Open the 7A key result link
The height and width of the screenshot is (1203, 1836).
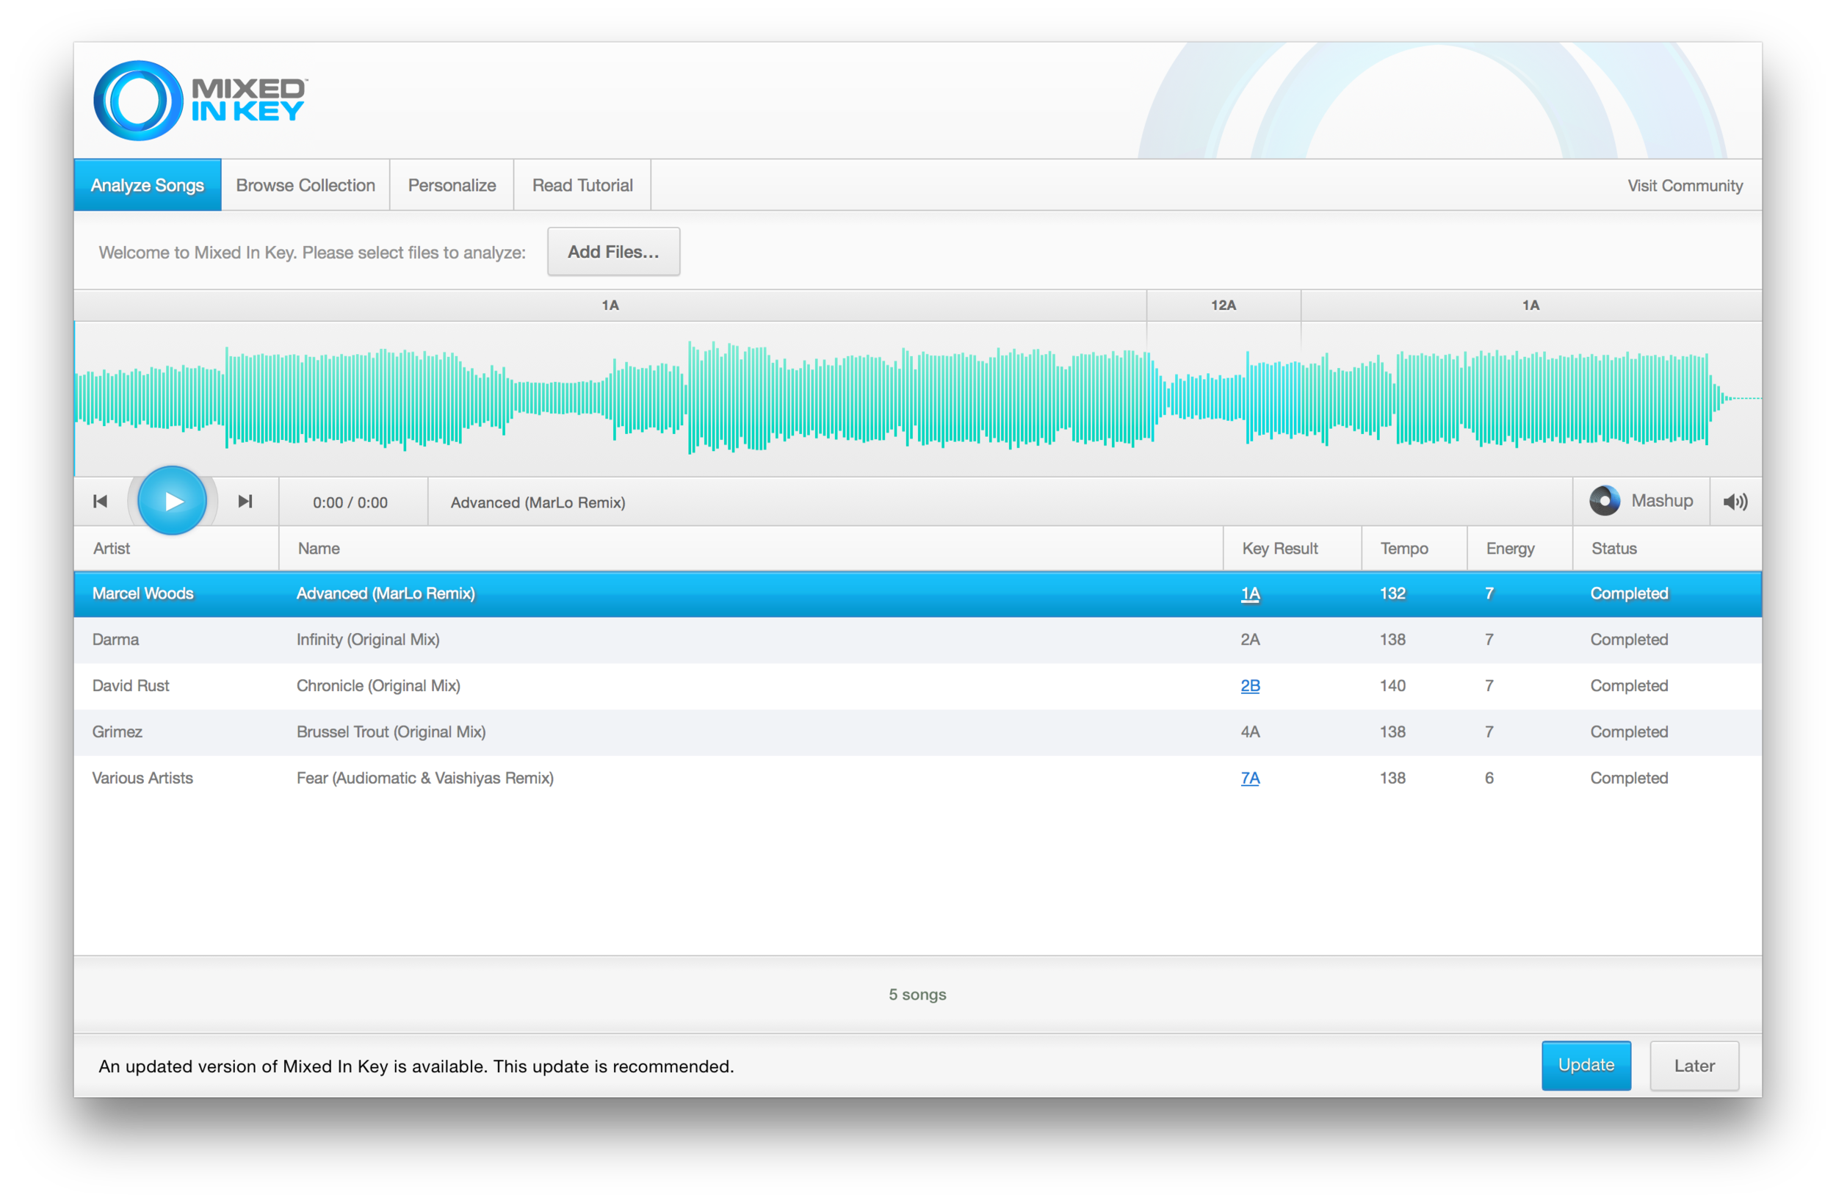[1250, 778]
